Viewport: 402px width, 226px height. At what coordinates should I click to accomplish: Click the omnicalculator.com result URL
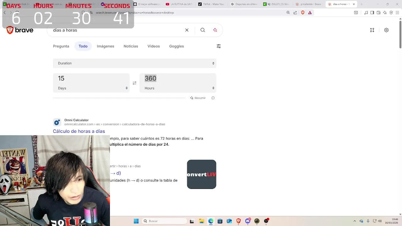(x=115, y=124)
